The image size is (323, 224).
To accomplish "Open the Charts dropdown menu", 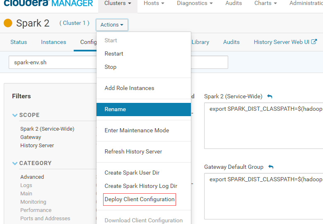I will coord(265,3).
